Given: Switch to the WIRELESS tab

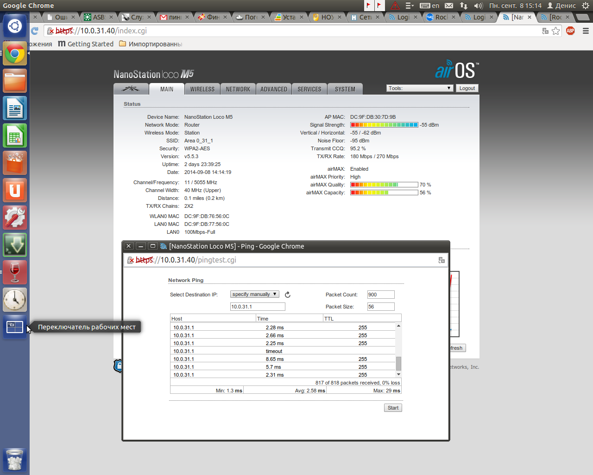Looking at the screenshot, I should point(202,89).
